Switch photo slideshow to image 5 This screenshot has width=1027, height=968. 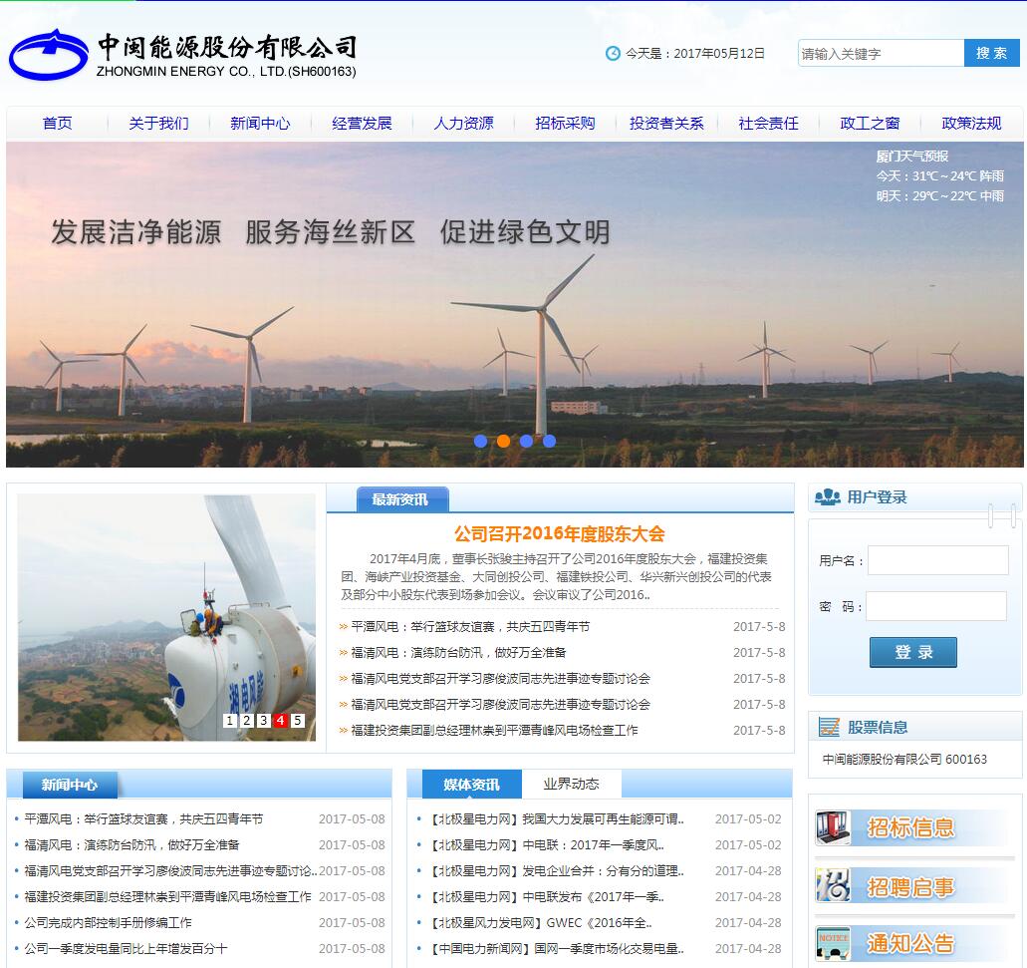[298, 720]
